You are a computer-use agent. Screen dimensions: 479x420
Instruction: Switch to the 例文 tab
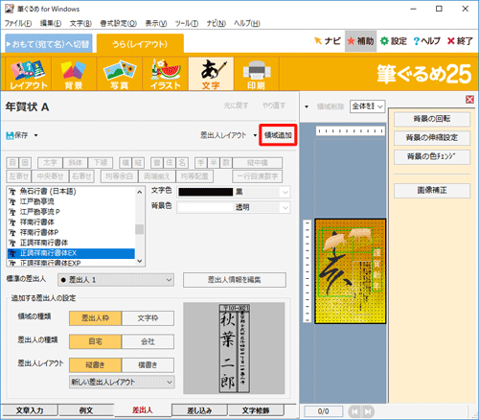tap(86, 410)
